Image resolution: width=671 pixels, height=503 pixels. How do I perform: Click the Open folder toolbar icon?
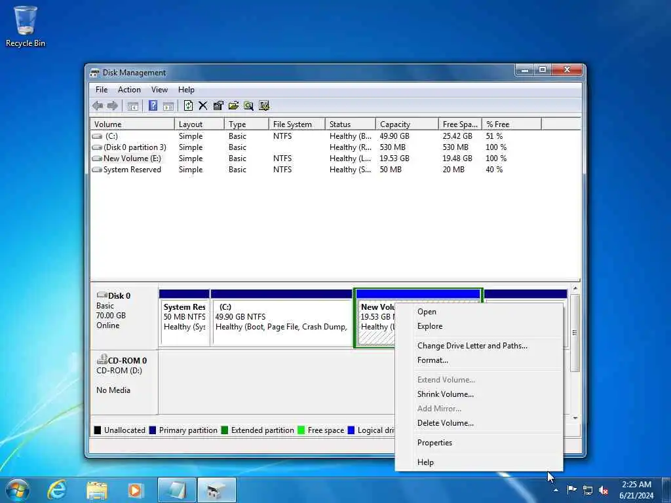click(x=234, y=105)
